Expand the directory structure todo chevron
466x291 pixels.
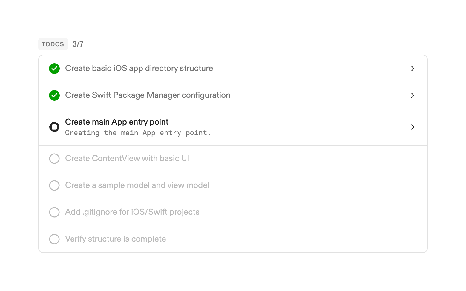pos(413,69)
